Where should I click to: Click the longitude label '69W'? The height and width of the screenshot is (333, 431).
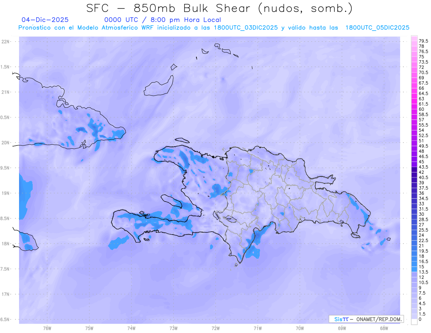coord(342,328)
